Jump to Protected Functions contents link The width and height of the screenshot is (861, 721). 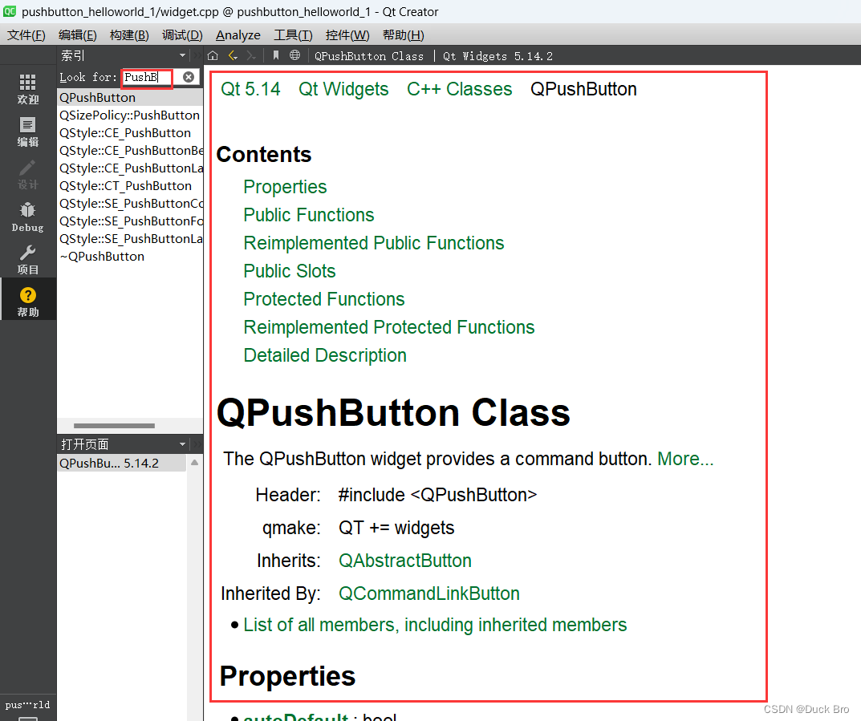pyautogui.click(x=324, y=299)
